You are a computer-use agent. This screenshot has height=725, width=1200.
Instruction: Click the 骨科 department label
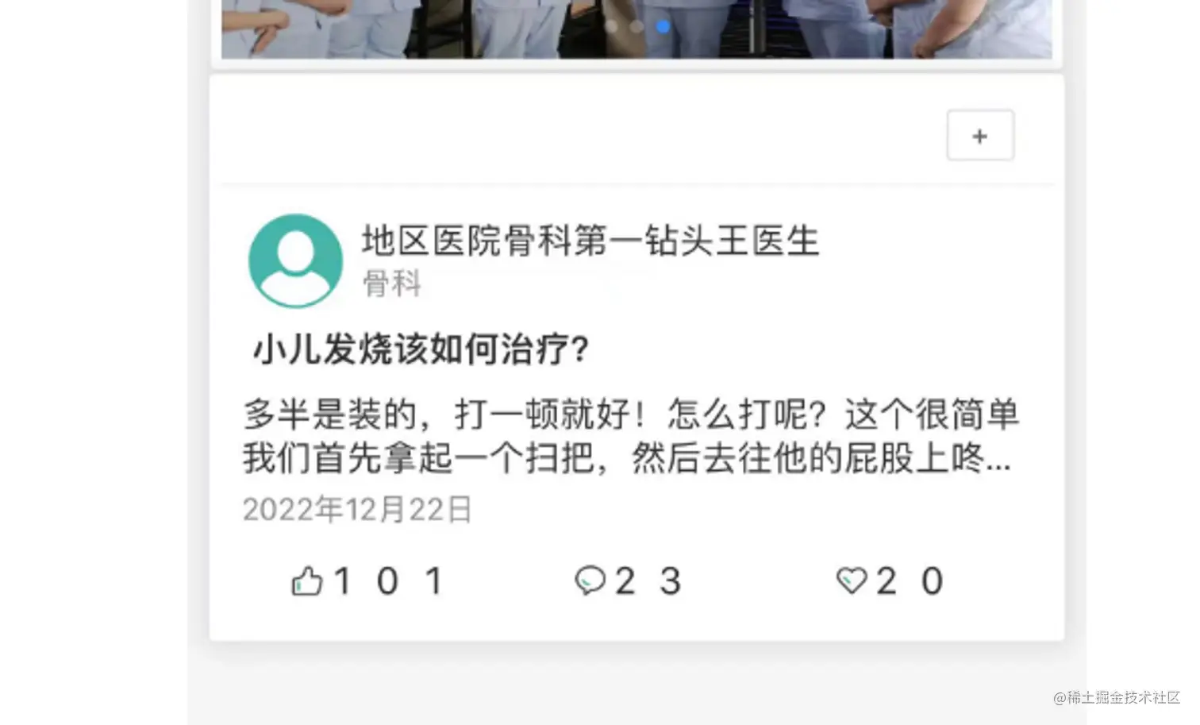392,283
